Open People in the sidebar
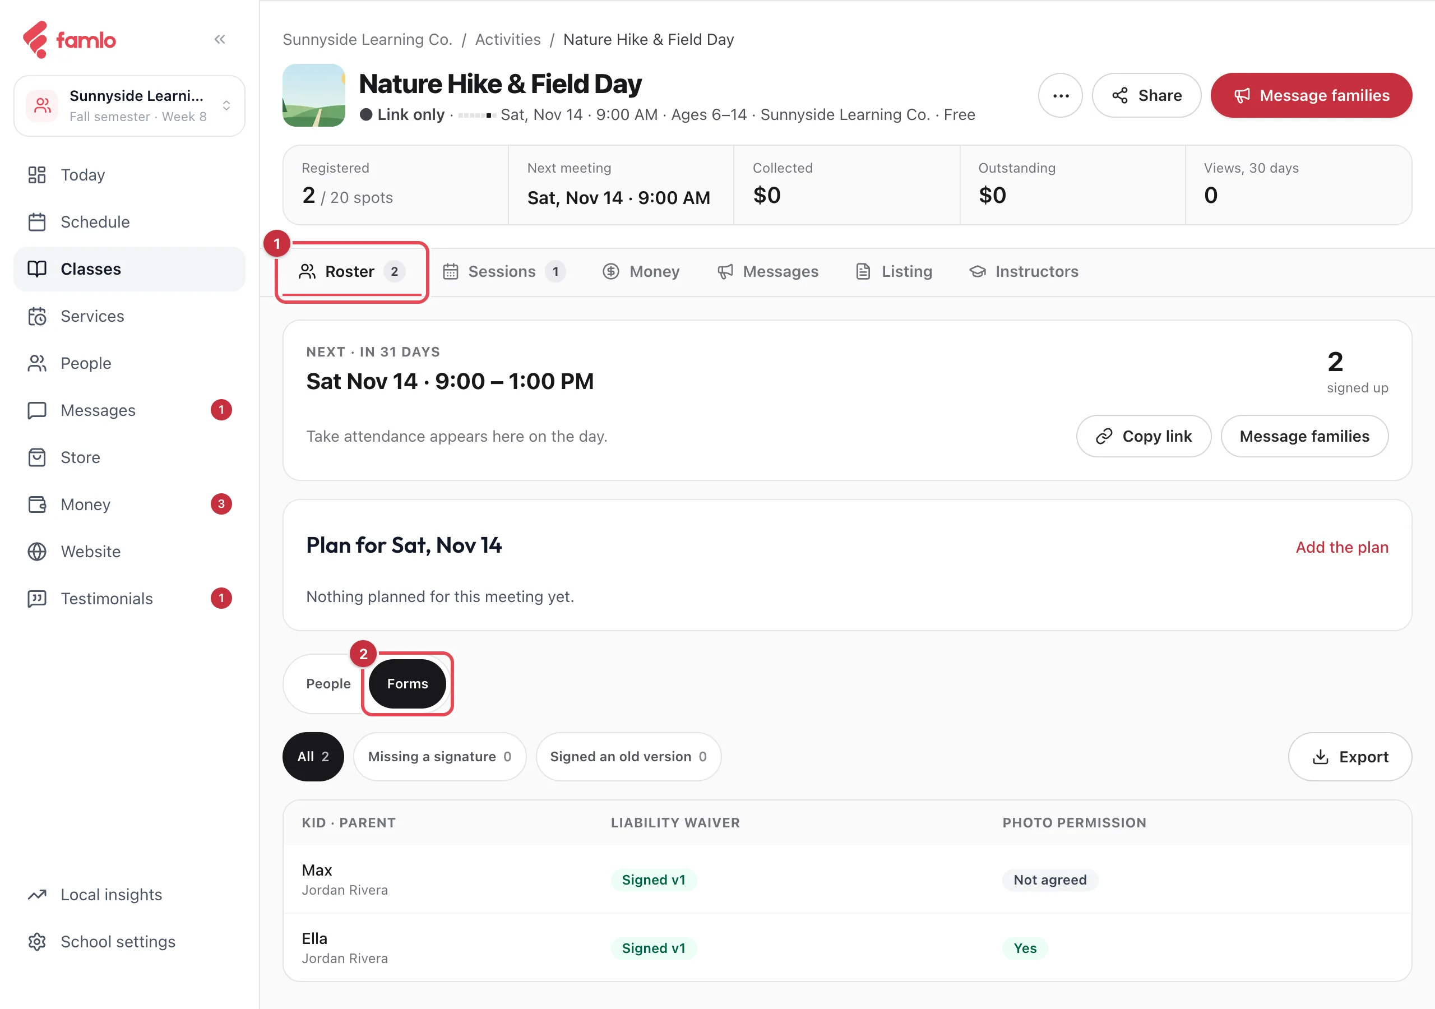1435x1009 pixels. 129,363
